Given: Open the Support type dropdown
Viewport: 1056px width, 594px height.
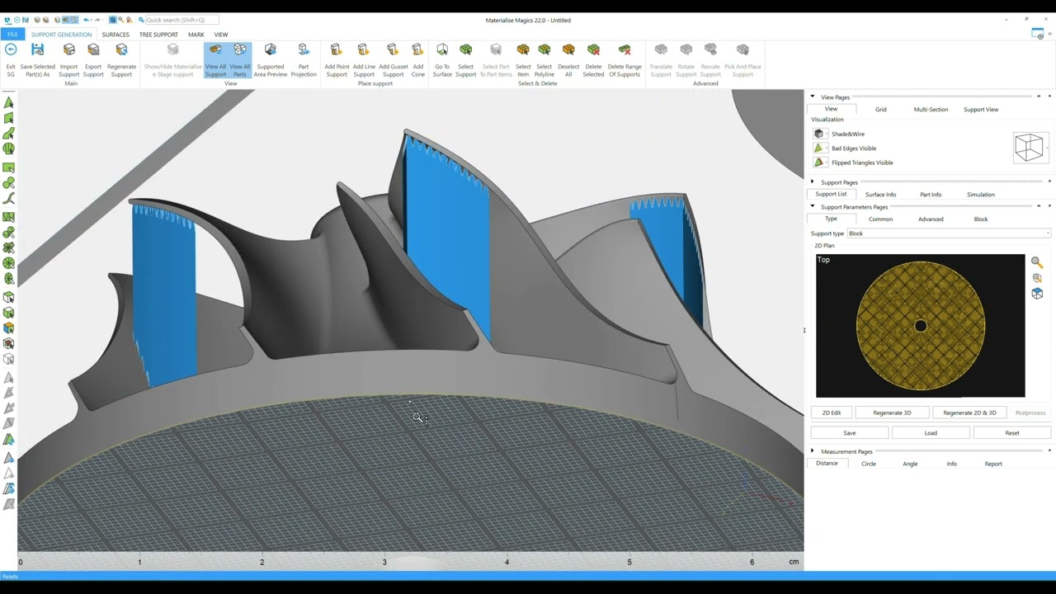Looking at the screenshot, I should (x=949, y=233).
